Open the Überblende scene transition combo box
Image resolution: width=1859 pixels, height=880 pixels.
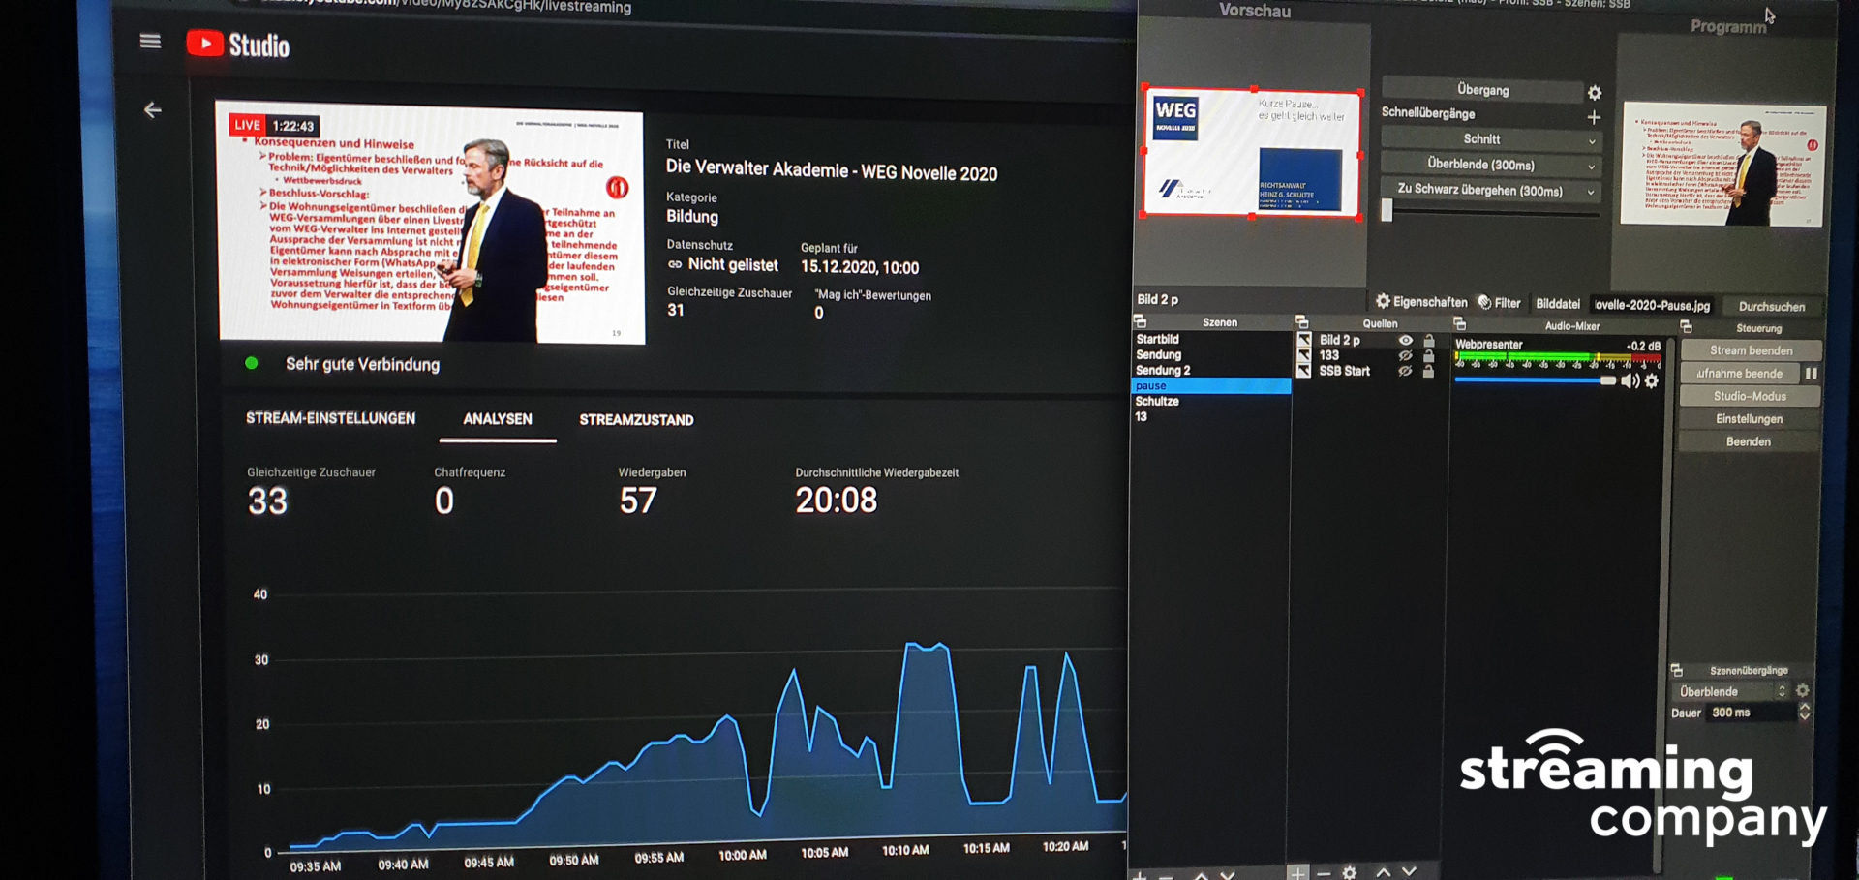1731,691
